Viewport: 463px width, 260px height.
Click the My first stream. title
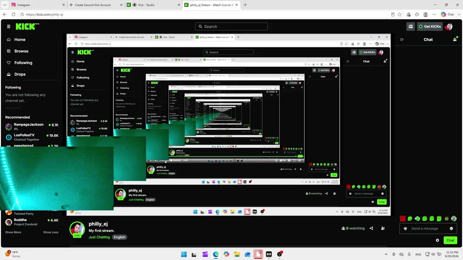[102, 231]
